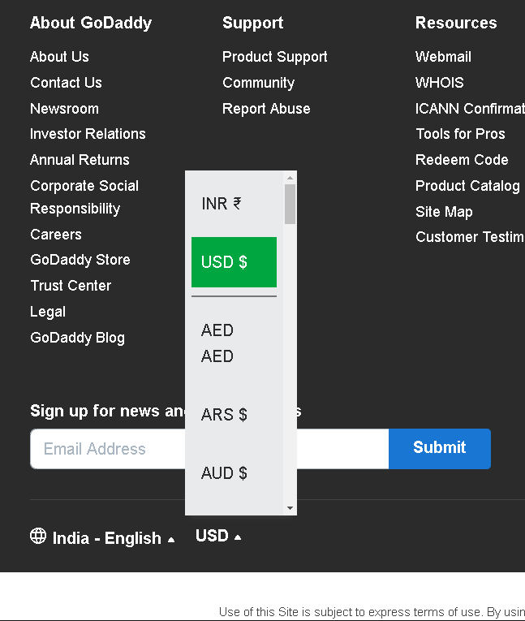Open the Webmail resource link
The width and height of the screenshot is (525, 621).
(x=443, y=57)
